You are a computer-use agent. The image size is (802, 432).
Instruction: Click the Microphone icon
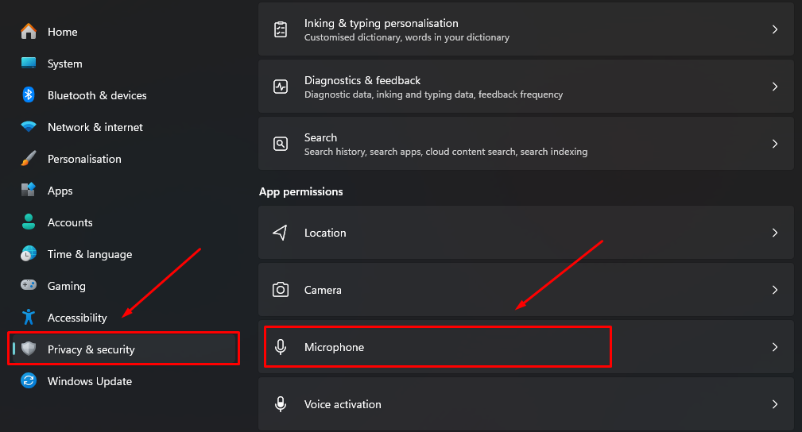coord(281,347)
